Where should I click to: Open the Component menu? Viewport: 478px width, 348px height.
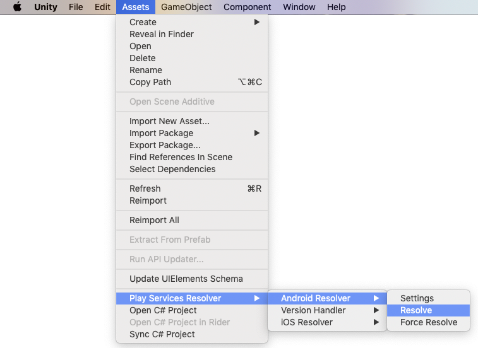pyautogui.click(x=247, y=7)
